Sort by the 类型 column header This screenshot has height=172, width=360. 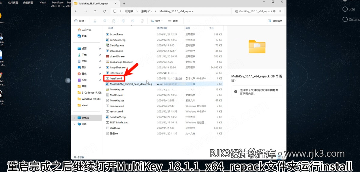(188, 28)
